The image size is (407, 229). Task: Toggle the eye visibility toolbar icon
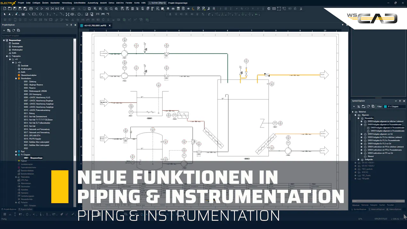pos(188,9)
